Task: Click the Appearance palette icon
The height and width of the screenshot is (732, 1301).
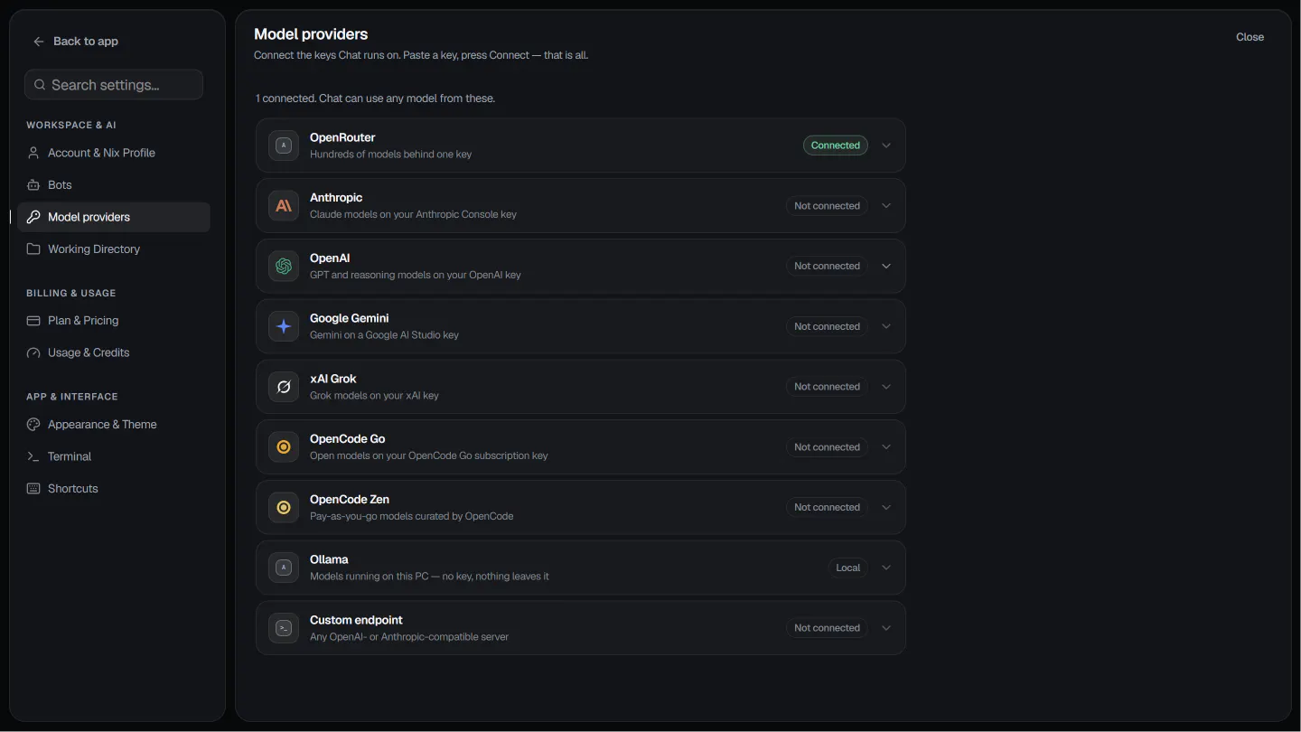Action: 33,425
